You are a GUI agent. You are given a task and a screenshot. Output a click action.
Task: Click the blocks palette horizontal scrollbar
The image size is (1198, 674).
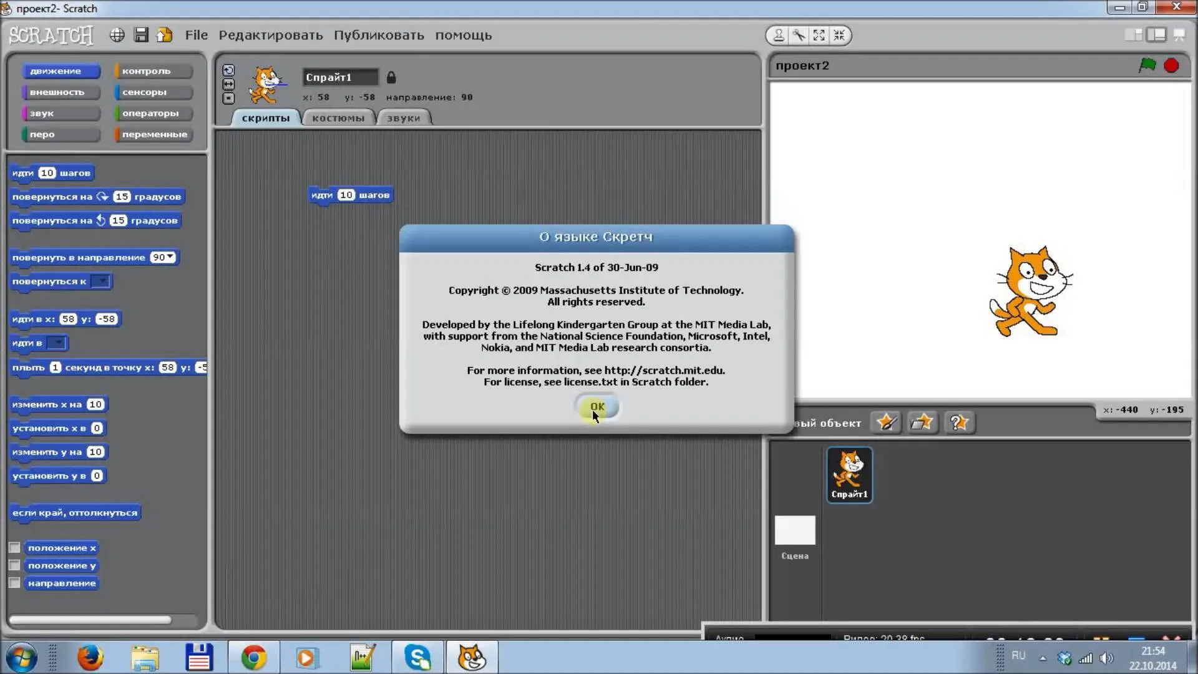(90, 620)
